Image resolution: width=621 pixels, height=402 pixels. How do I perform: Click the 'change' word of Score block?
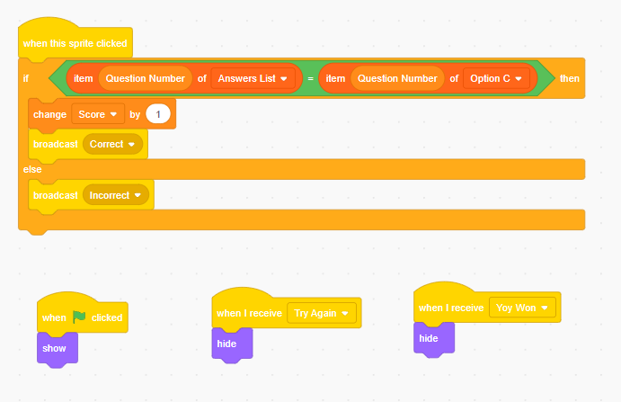50,114
